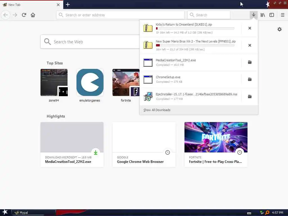Click the Kirby's Return to Dreamland [SUKE01].zip name
The height and width of the screenshot is (216, 288).
pos(184,24)
